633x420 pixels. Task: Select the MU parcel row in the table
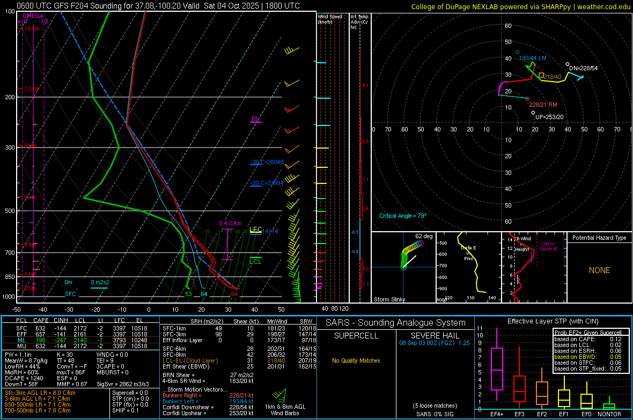tap(82, 346)
